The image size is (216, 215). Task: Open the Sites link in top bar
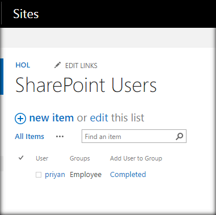click(26, 14)
